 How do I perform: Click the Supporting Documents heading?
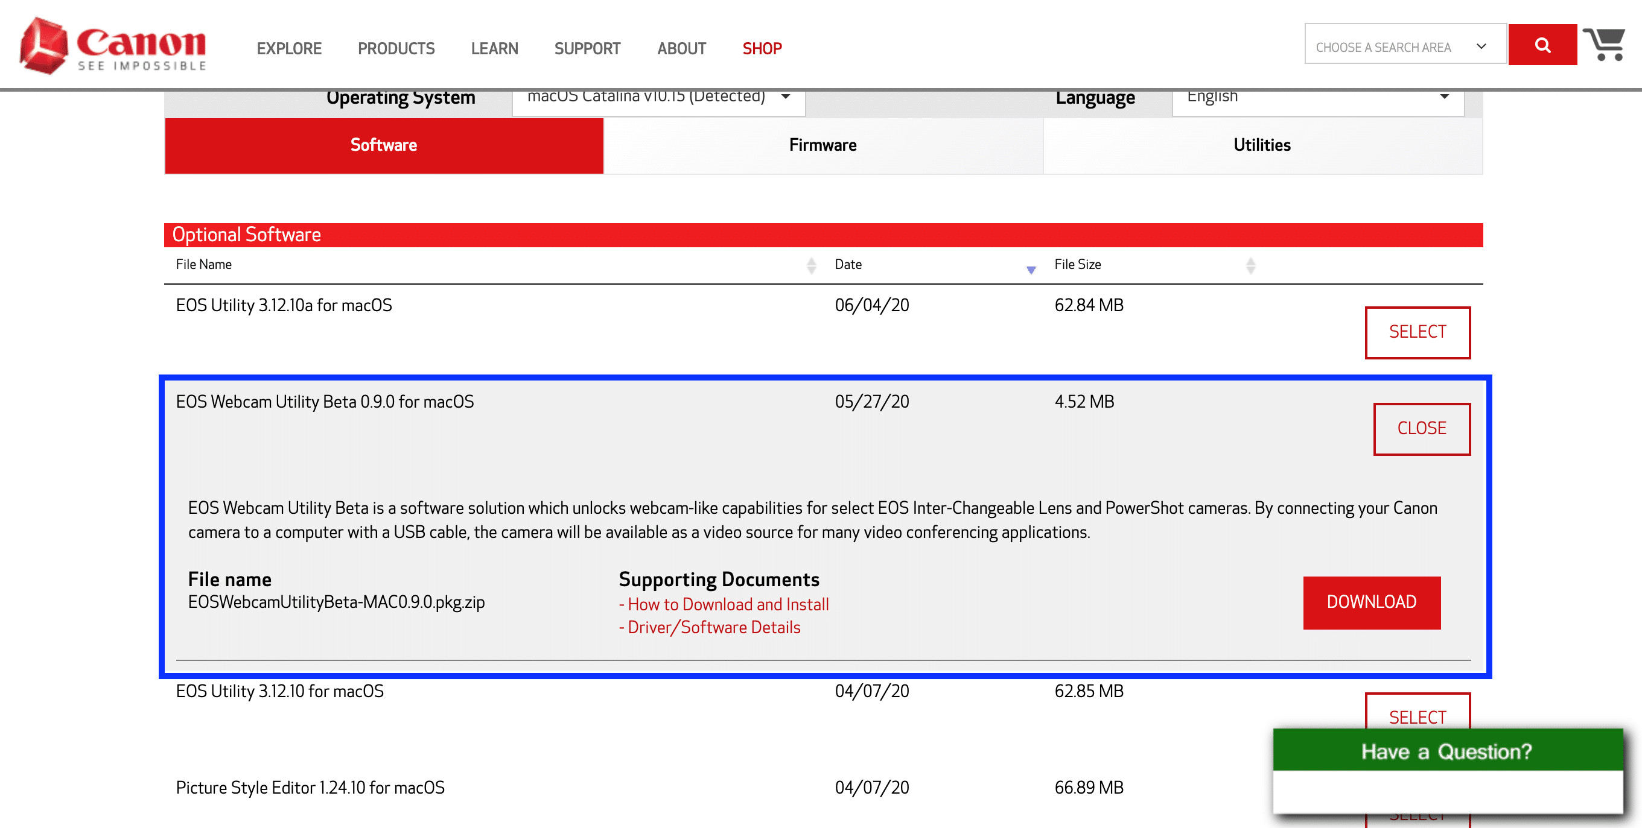pos(718,579)
